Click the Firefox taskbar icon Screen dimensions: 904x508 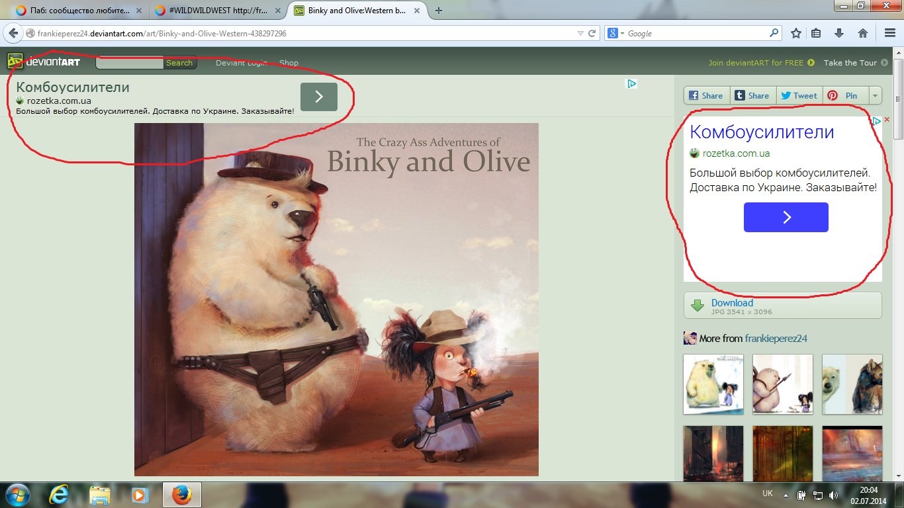(x=181, y=495)
